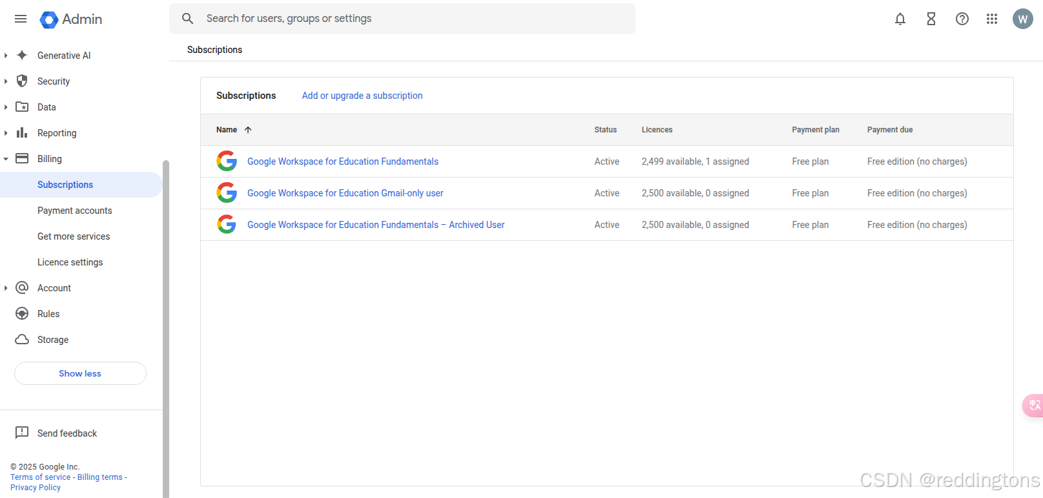Click the Reporting bar chart icon
The width and height of the screenshot is (1043, 498).
(22, 133)
